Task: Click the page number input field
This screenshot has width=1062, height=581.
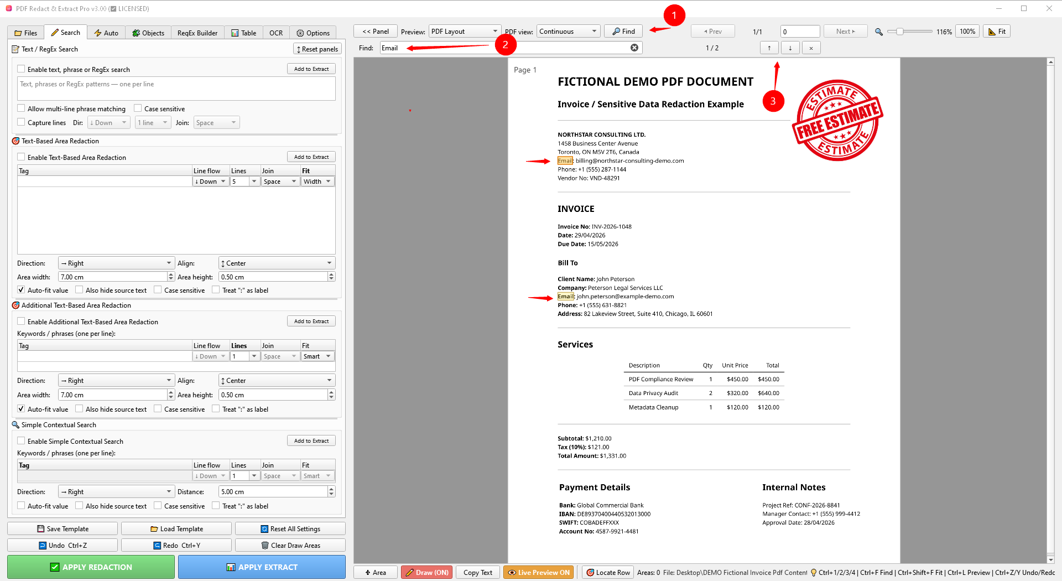Action: point(800,32)
